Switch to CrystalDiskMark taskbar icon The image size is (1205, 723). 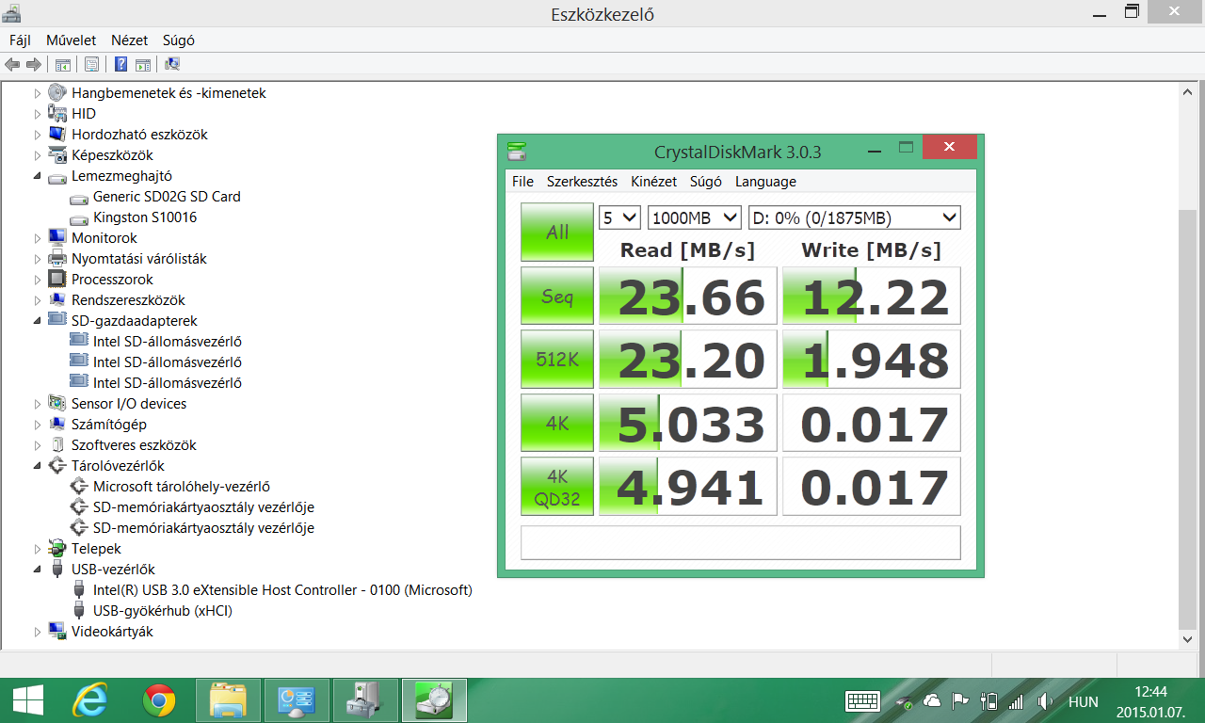434,700
